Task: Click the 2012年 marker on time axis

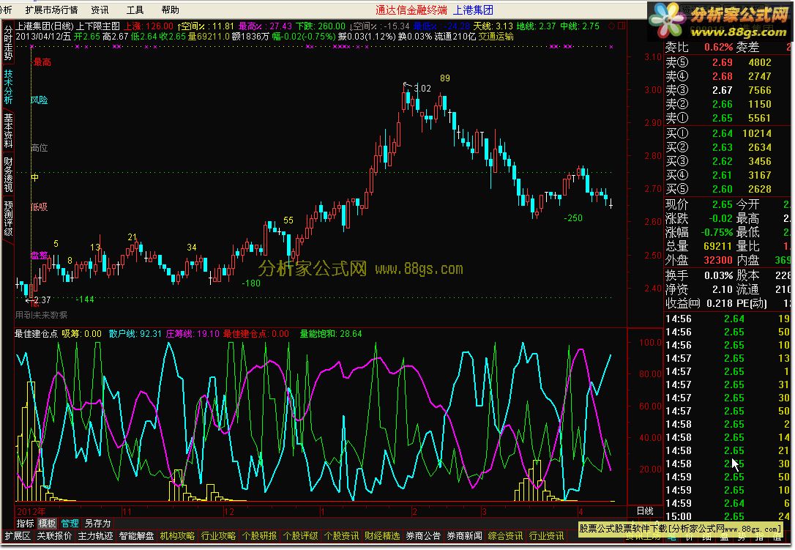Action: [31, 511]
